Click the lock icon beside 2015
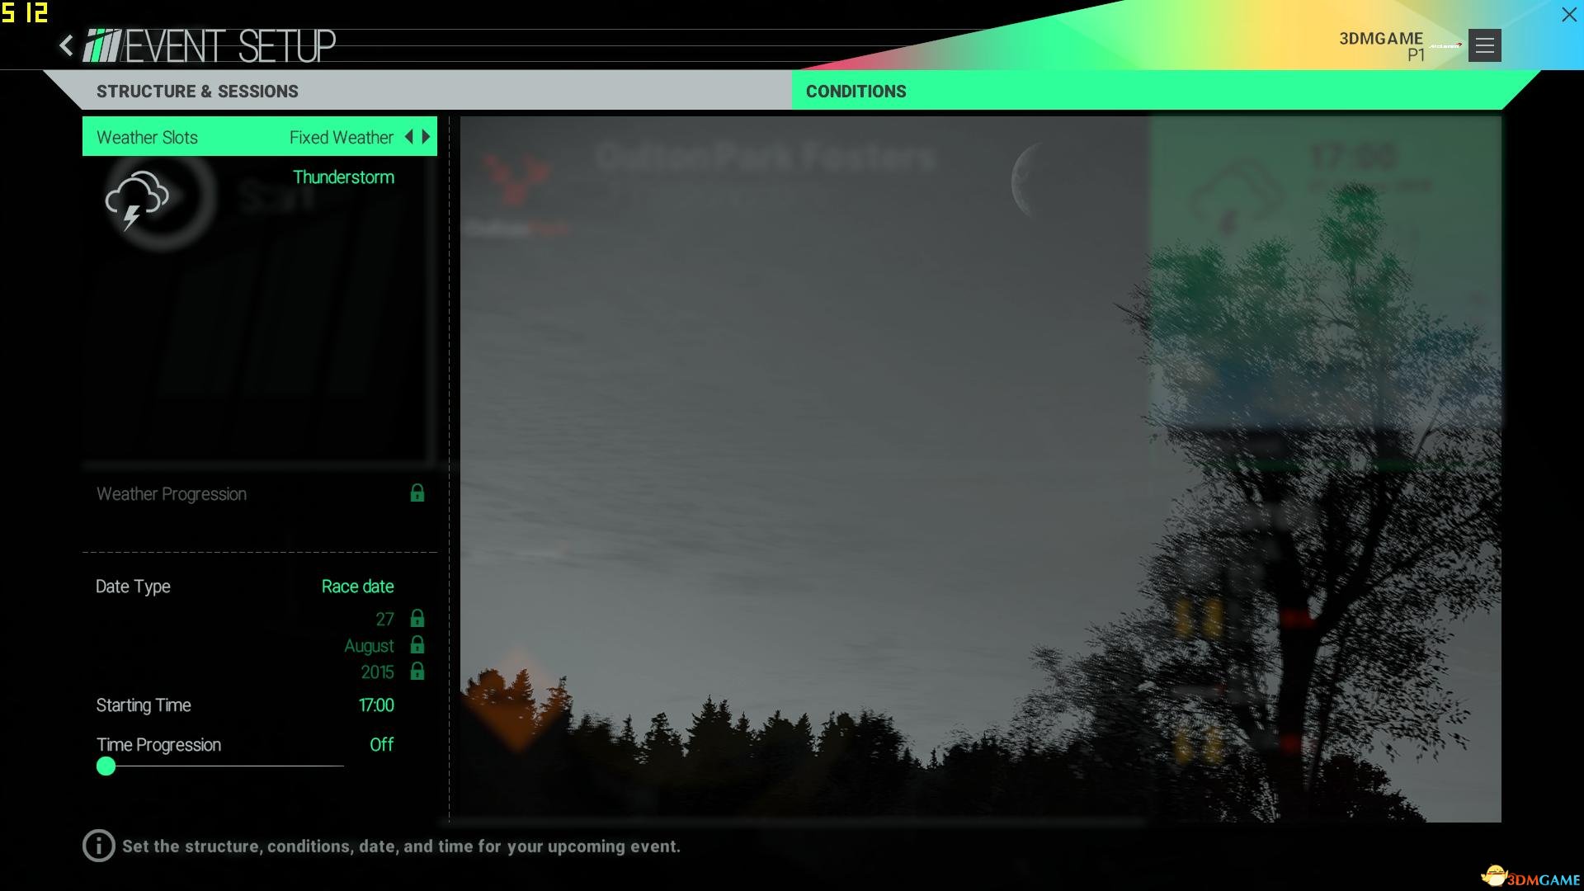Image resolution: width=1584 pixels, height=891 pixels. coord(417,672)
